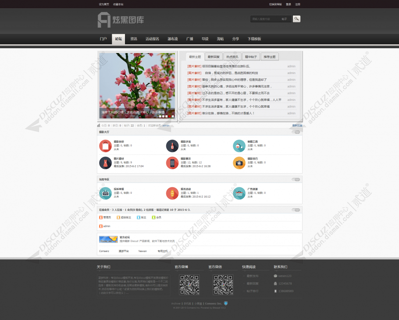Viewport: 399px width, 320px height.
Task: Select the red slideshow indicator dot
Action: point(170,116)
